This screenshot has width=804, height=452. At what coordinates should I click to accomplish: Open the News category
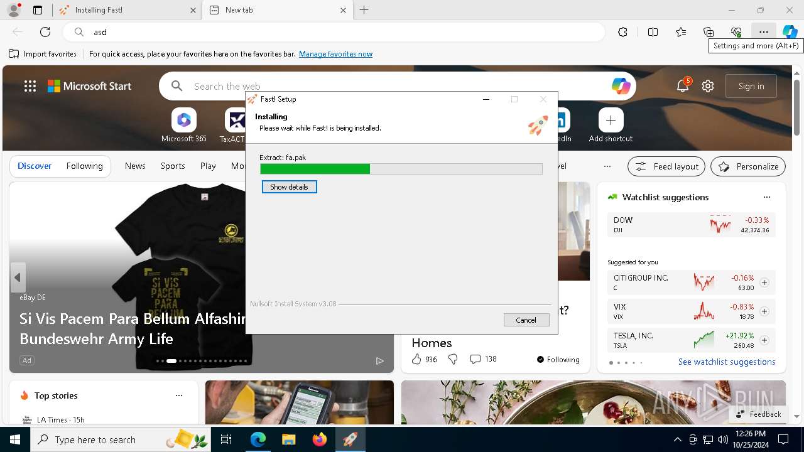tap(135, 166)
